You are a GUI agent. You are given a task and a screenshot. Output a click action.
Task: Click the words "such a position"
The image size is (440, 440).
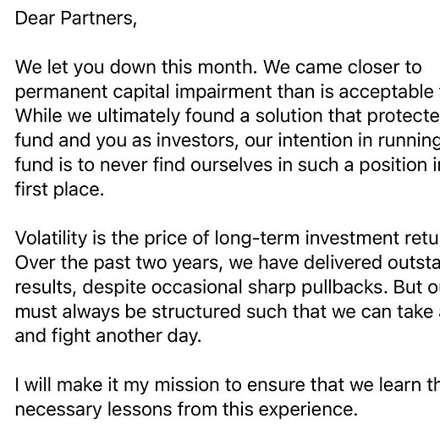point(362,165)
